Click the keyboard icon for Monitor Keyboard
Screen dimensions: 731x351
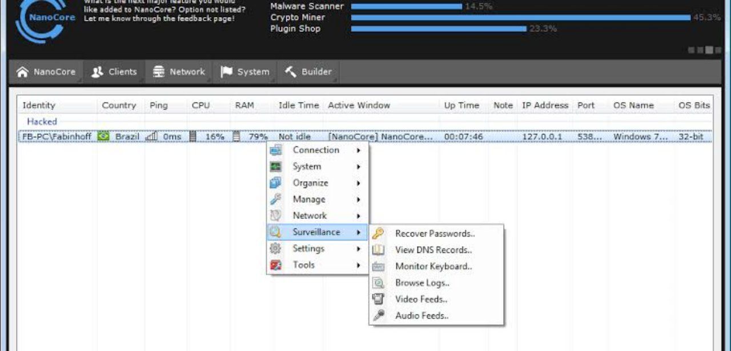pyautogui.click(x=378, y=267)
